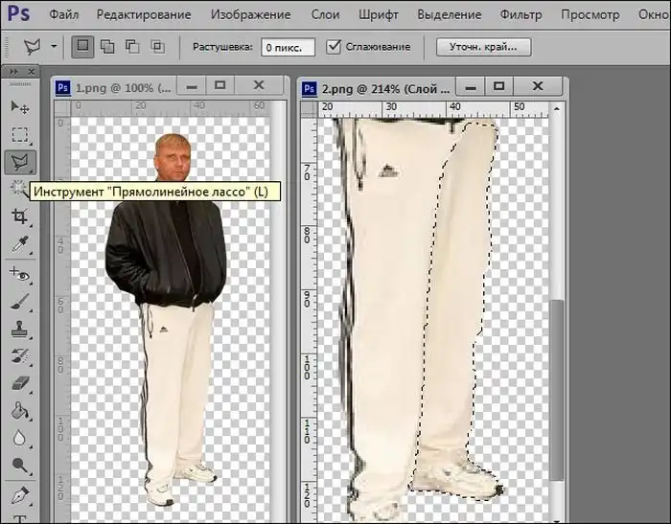Open the Фильтр menu
This screenshot has width=671, height=524.
pos(521,14)
